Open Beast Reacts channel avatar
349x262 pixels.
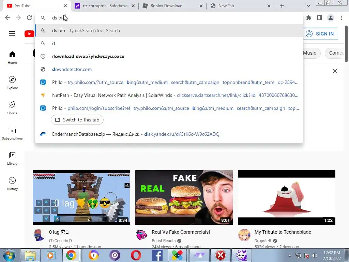(x=141, y=235)
